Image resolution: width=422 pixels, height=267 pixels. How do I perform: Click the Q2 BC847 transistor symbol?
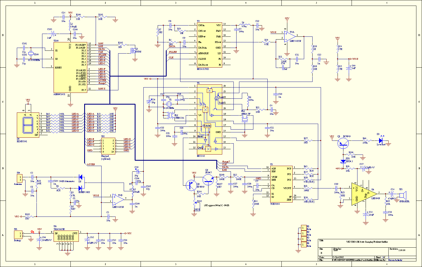(x=208, y=179)
